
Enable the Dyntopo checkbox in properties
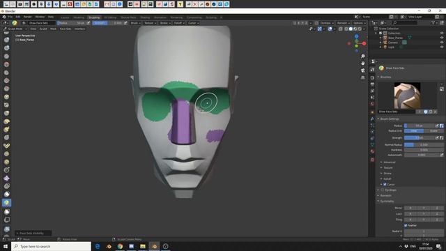pyautogui.click(x=383, y=190)
